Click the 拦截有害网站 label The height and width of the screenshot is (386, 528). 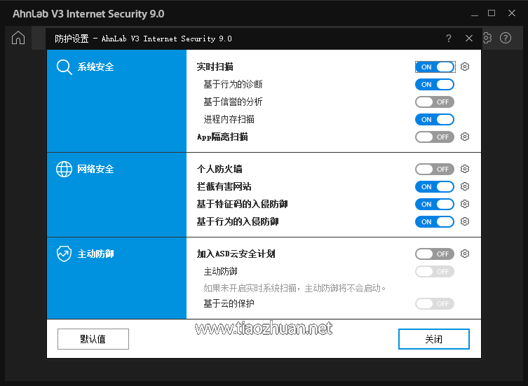click(224, 187)
